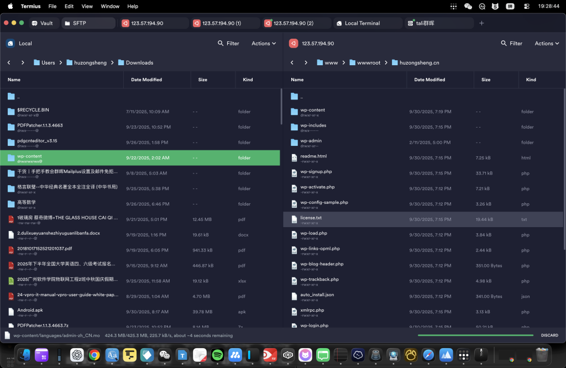Open Filter search in the remote pane
The height and width of the screenshot is (368, 566).
pos(511,43)
